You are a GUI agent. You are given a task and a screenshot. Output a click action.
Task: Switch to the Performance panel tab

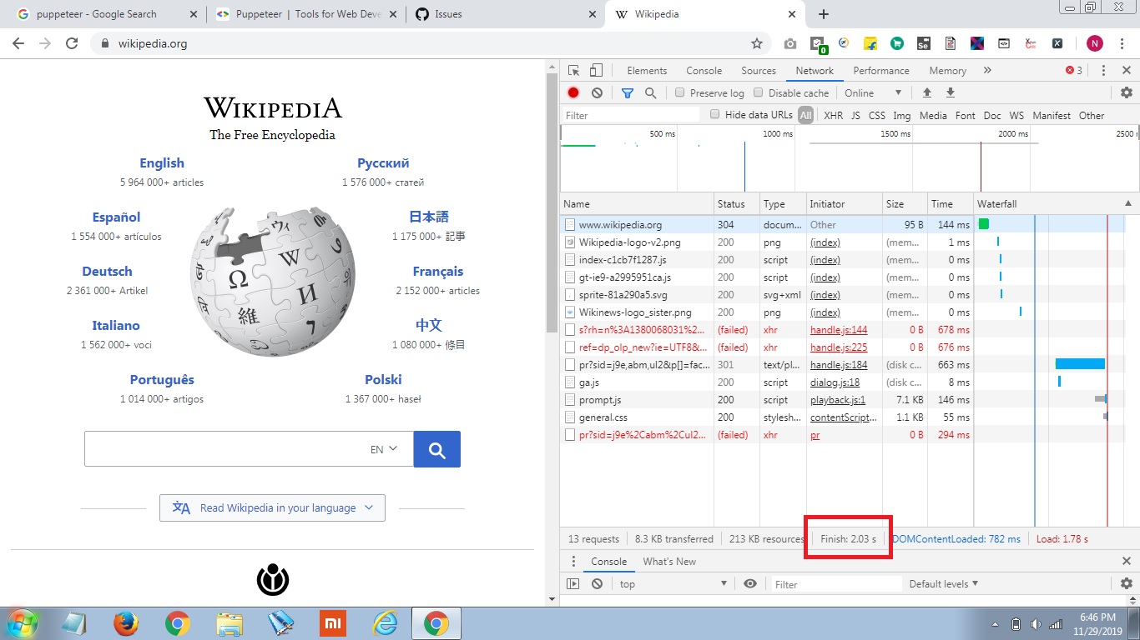(880, 70)
